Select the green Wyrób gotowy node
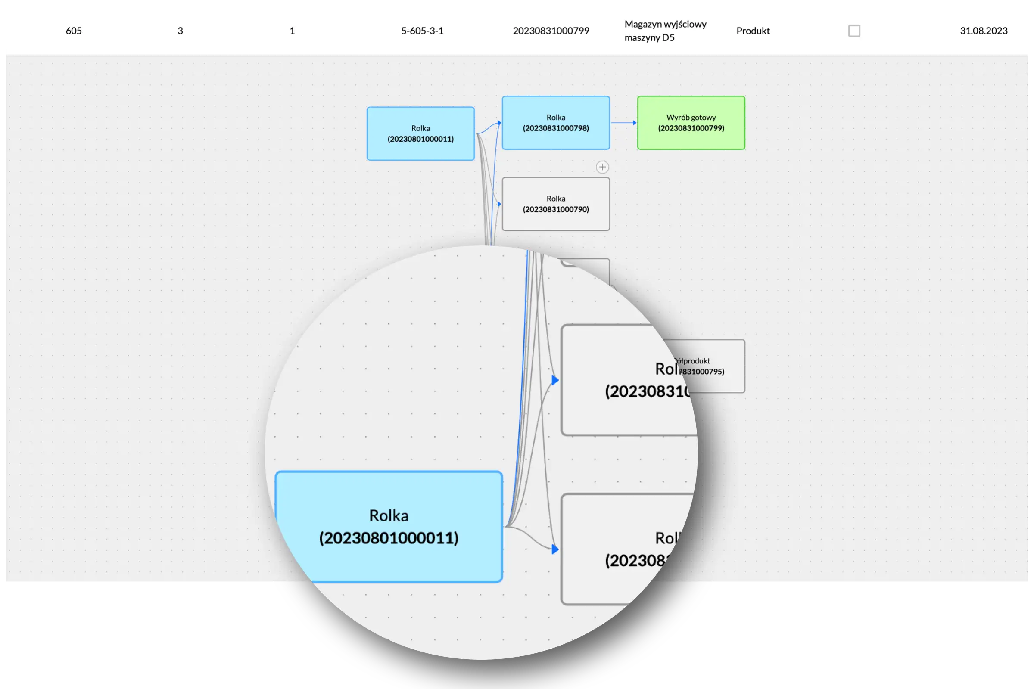This screenshot has width=1034, height=689. coord(691,123)
